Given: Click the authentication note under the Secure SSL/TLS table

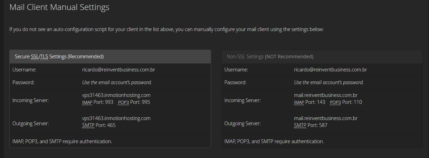Looking at the screenshot, I should coord(62,141).
